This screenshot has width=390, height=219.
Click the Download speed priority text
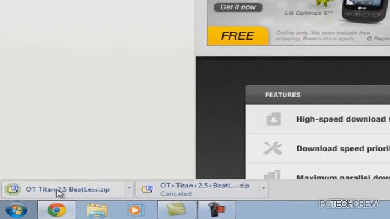click(x=343, y=148)
